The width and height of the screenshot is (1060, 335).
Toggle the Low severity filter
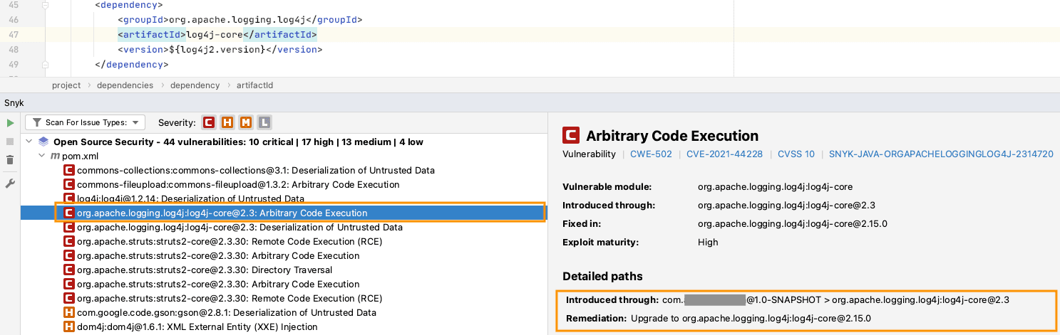point(264,122)
